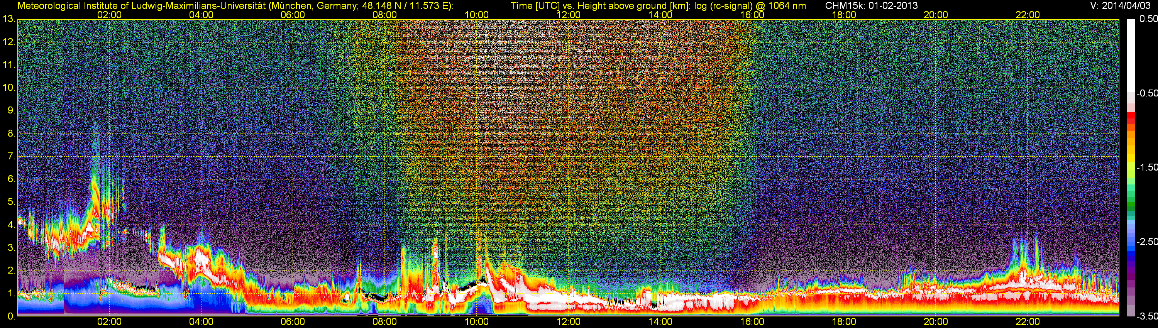Click the height axis label '0.'
This screenshot has width=1158, height=328.
11,316
